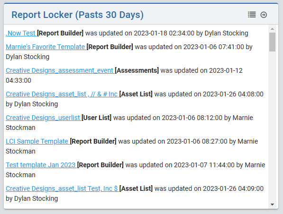Click the 2023-01-12 date on the Assessments entry
Viewport: 283px width, 214px height.
226,70
